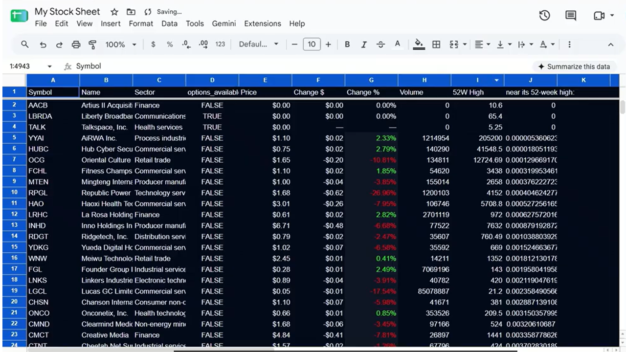
Task: Click the font size input box
Action: (x=312, y=44)
